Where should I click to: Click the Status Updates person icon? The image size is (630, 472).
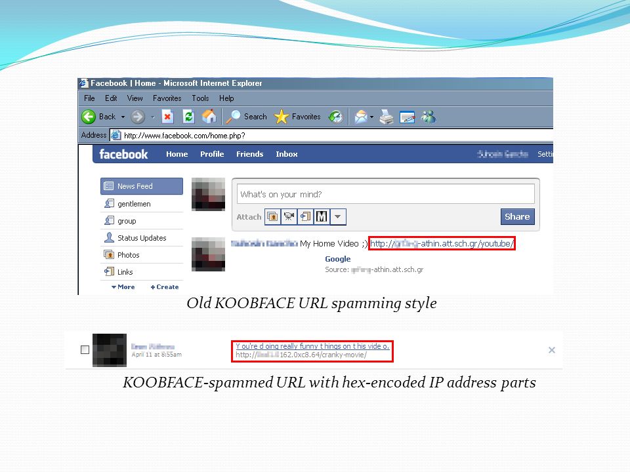point(109,237)
